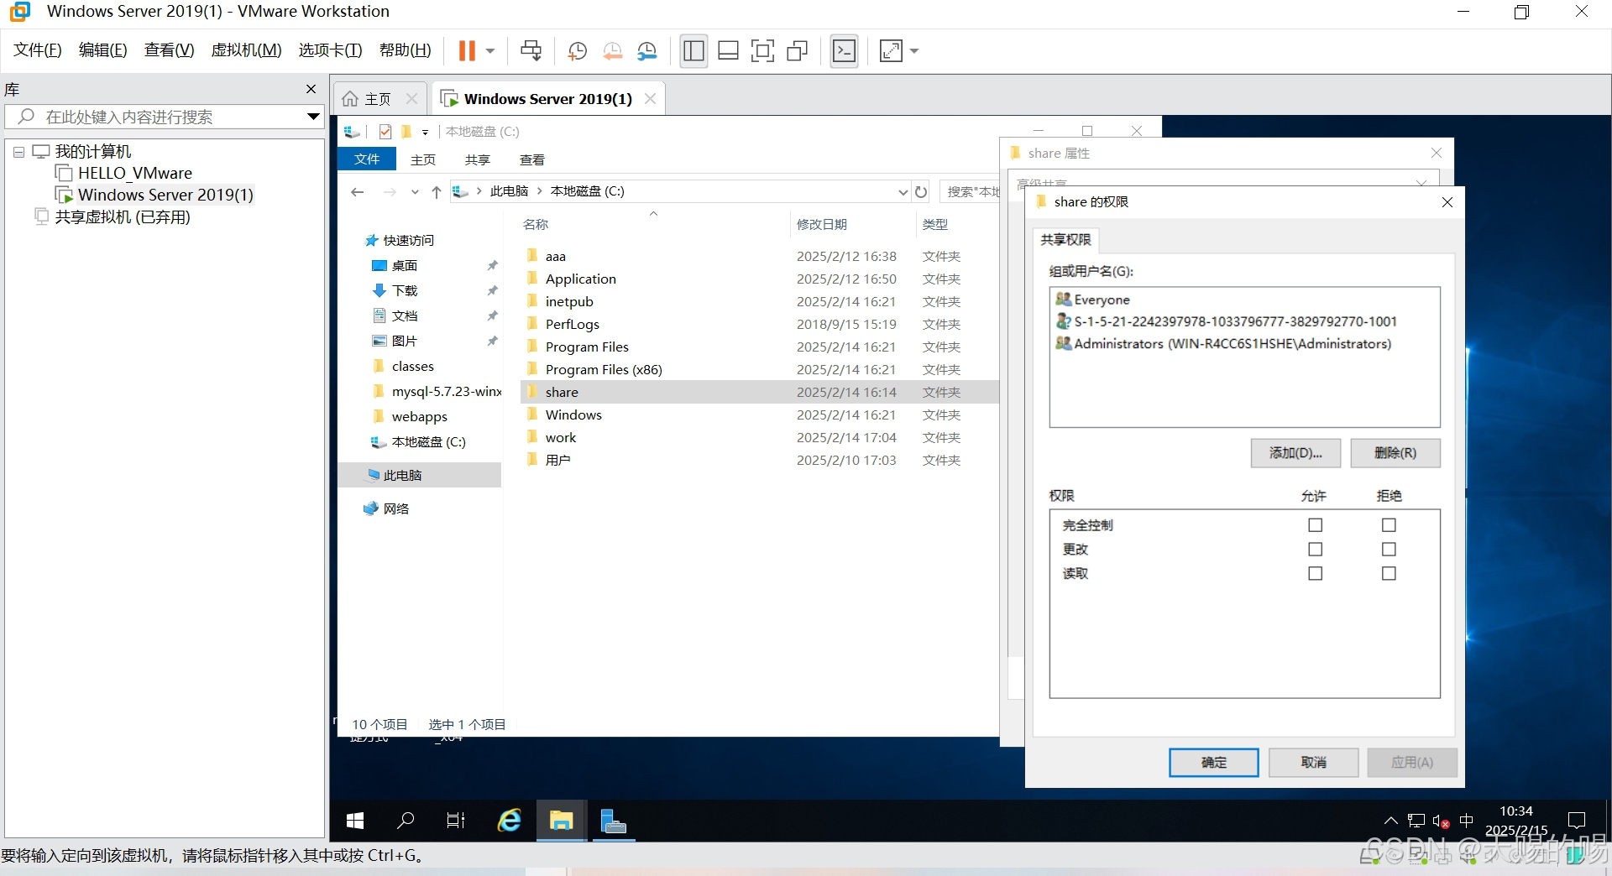Collapse the 我的计算机 tree node

point(18,152)
